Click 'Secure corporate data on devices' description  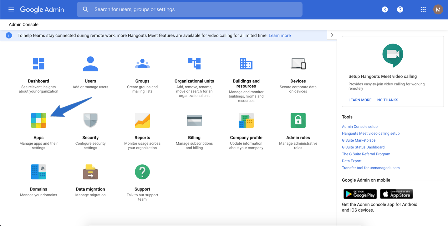pos(298,89)
